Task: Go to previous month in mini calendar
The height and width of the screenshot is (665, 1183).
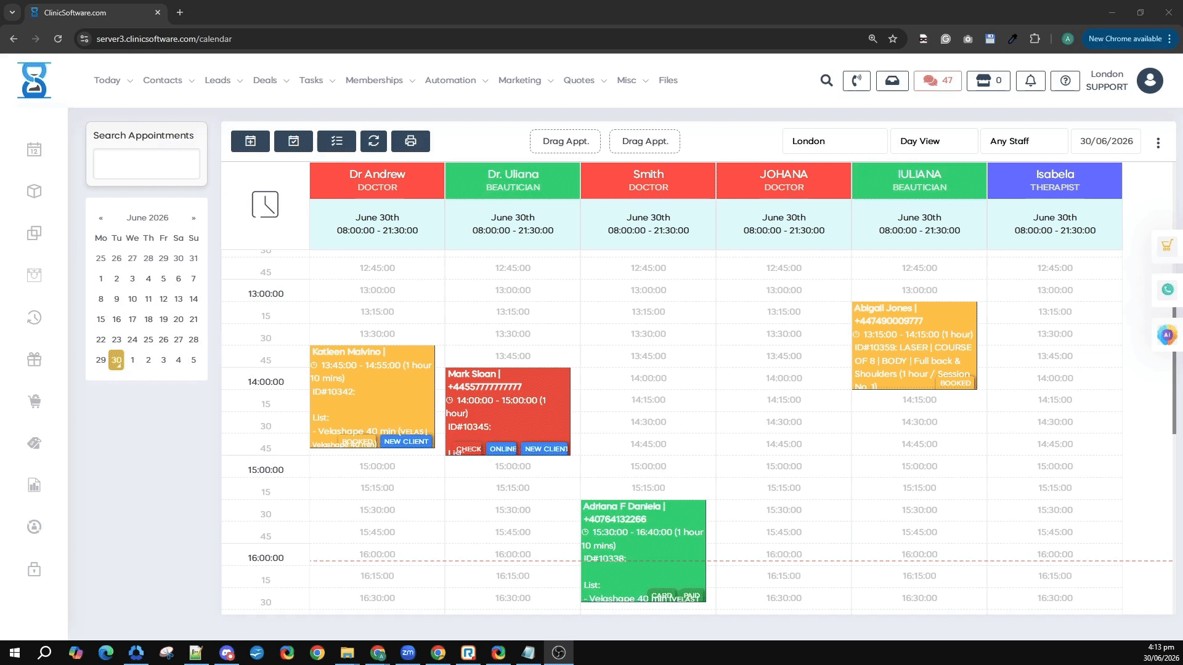Action: pos(101,218)
